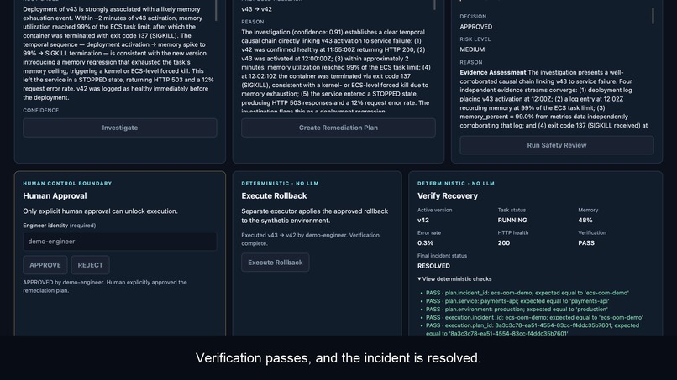Click PASS execution.incident_id check line
677x380 pixels.
[x=534, y=317]
